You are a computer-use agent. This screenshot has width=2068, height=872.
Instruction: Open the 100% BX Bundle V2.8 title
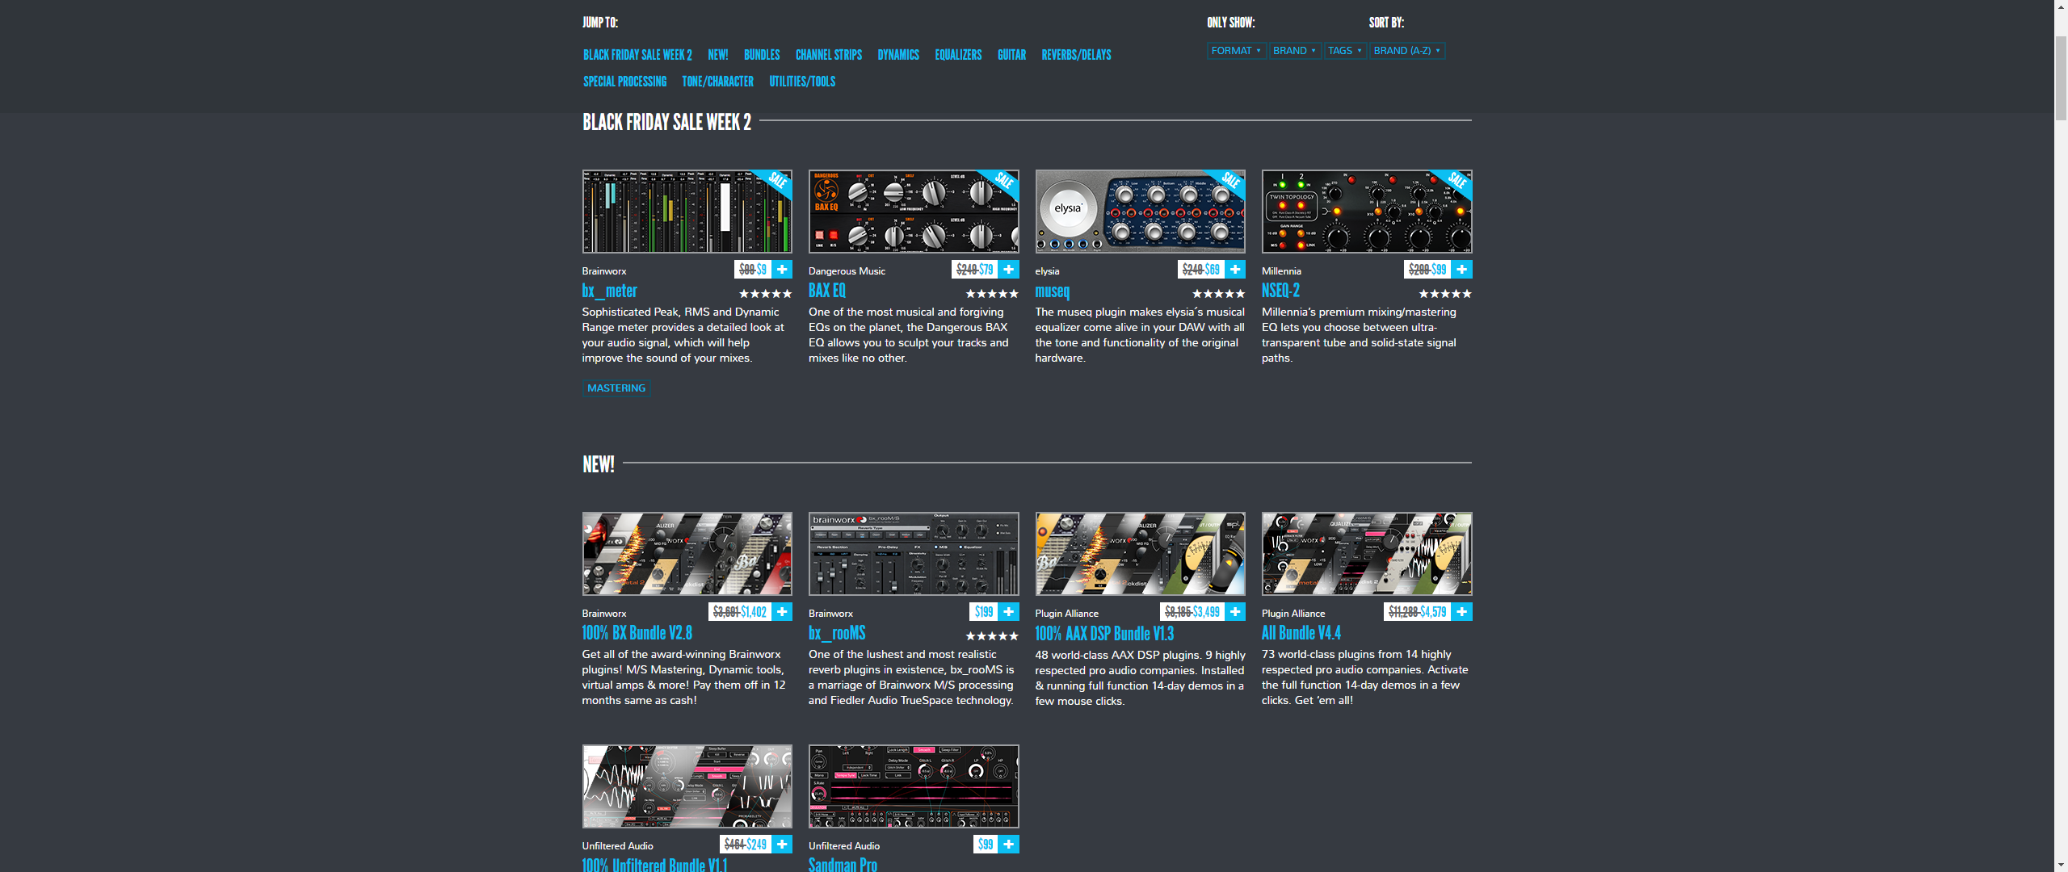pos(637,633)
